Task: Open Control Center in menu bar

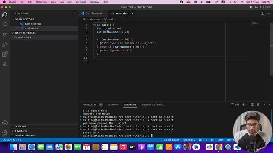Action: point(235,2)
